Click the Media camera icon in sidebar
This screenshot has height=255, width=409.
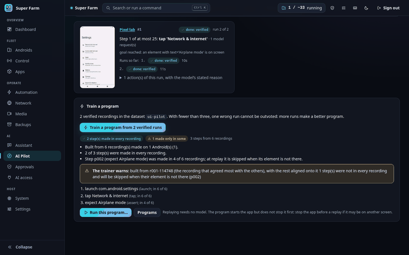(9, 114)
